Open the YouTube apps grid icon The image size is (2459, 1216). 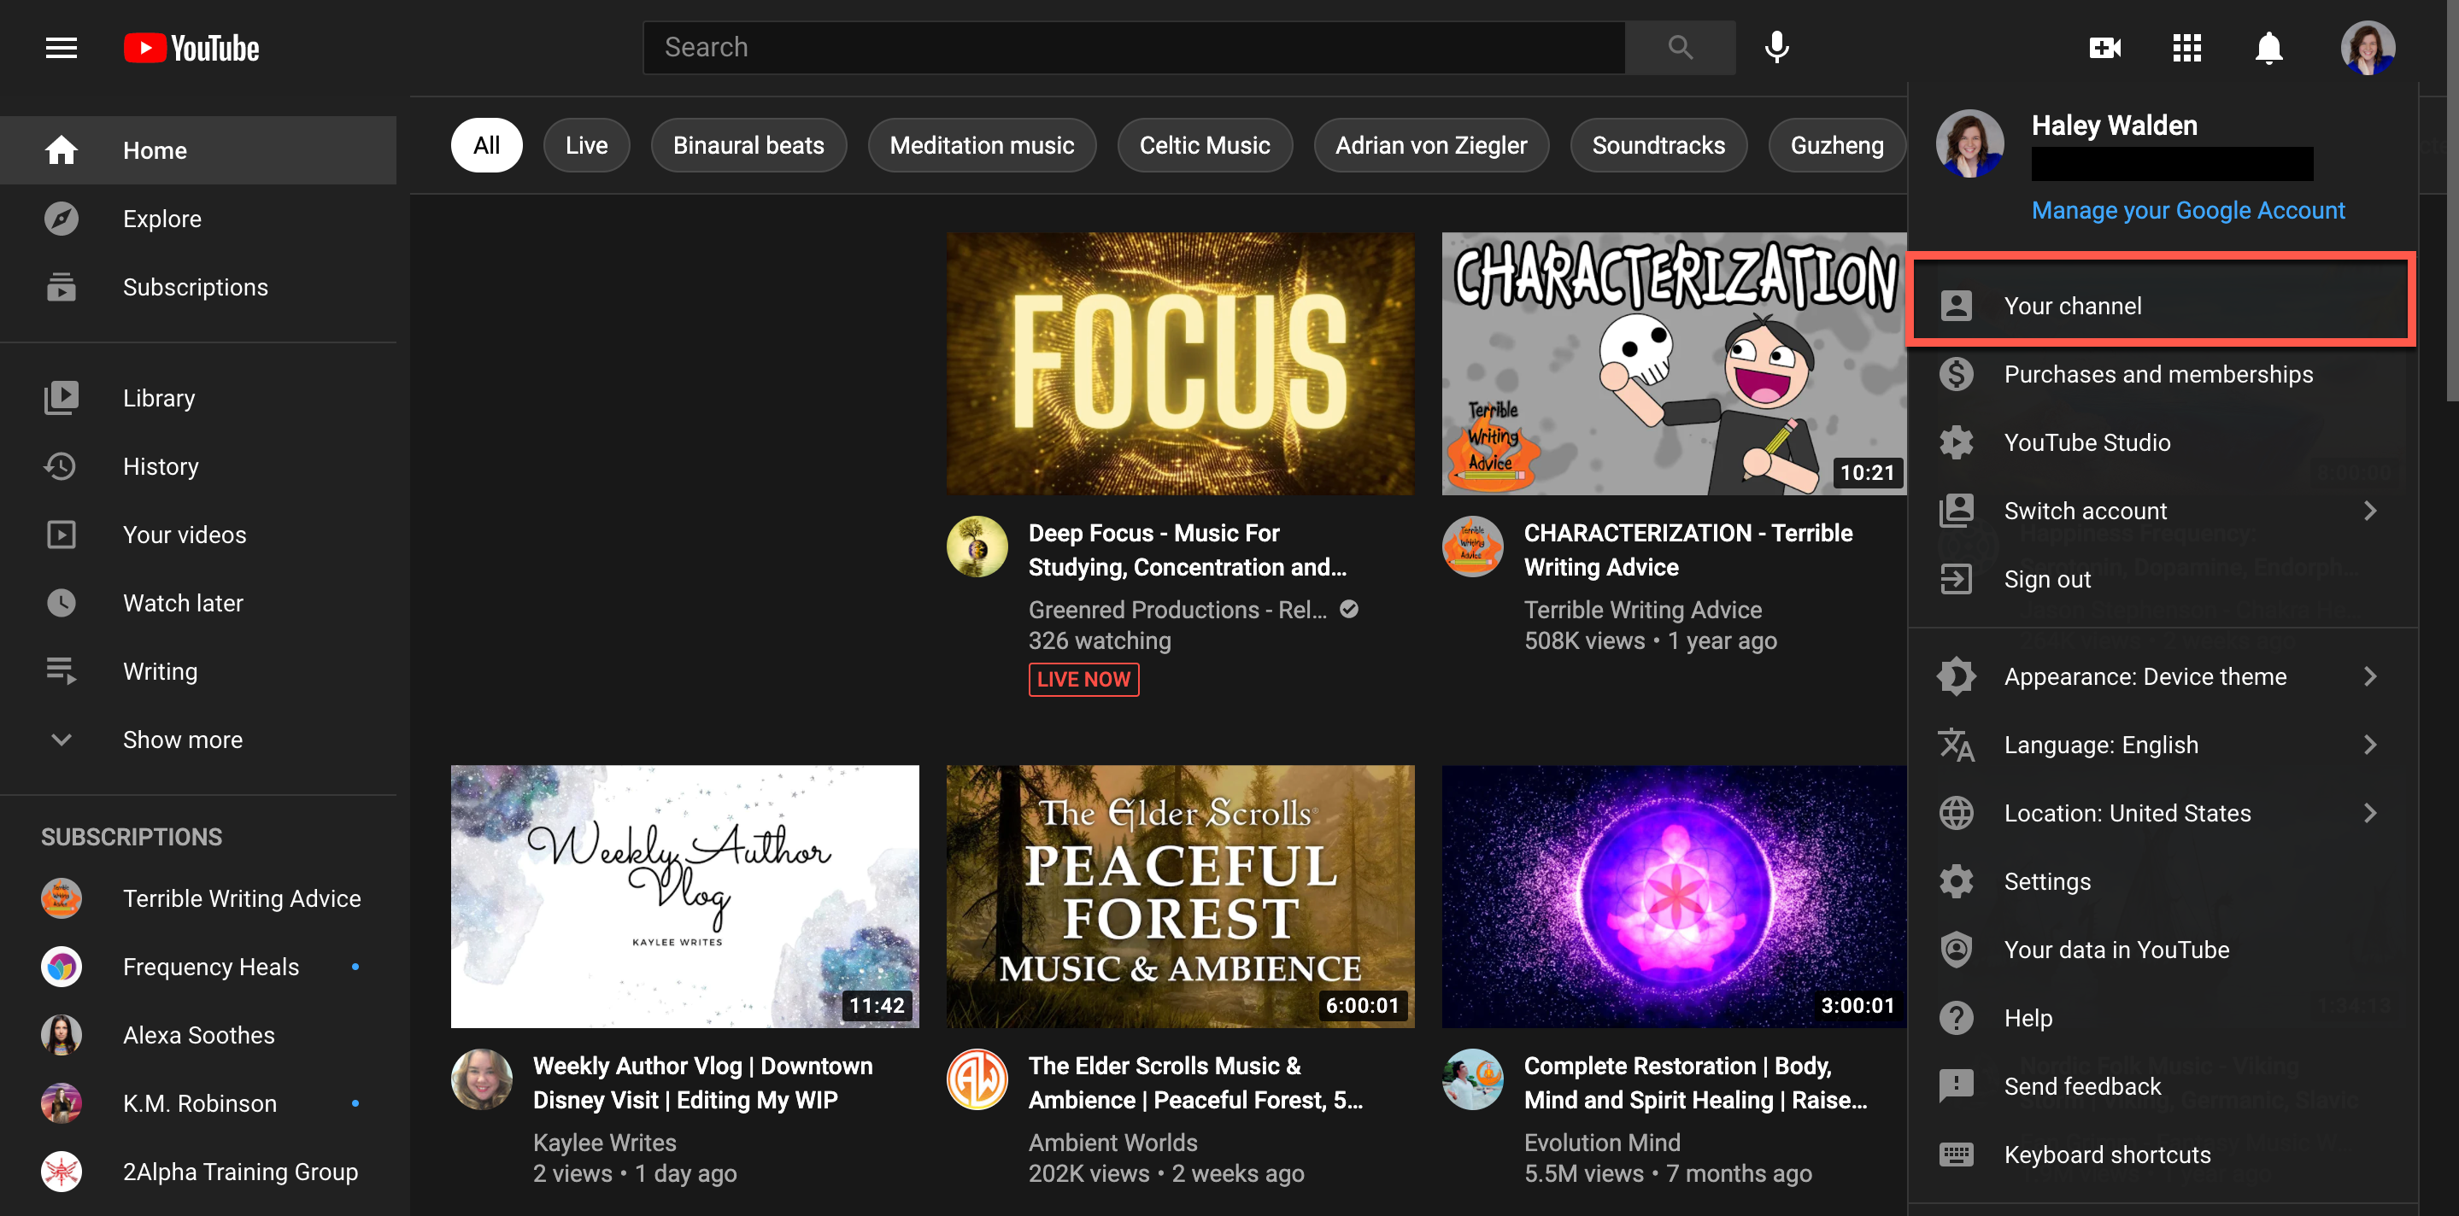2186,48
